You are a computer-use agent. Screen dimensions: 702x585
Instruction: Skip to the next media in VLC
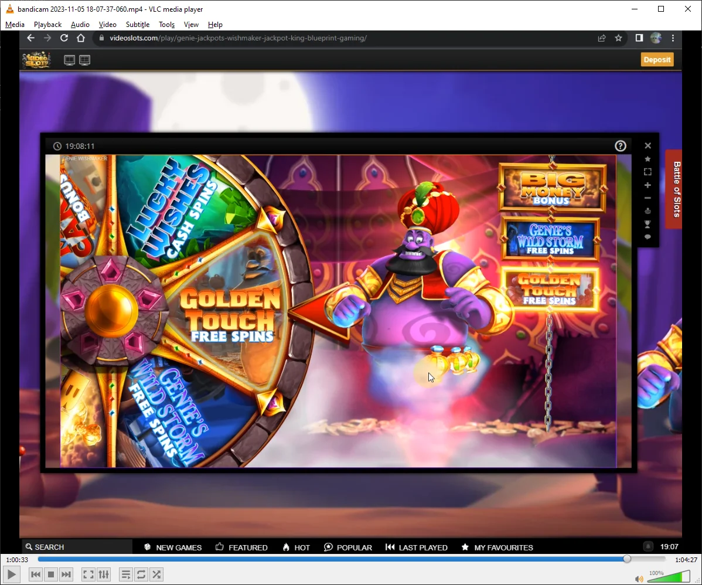click(66, 574)
